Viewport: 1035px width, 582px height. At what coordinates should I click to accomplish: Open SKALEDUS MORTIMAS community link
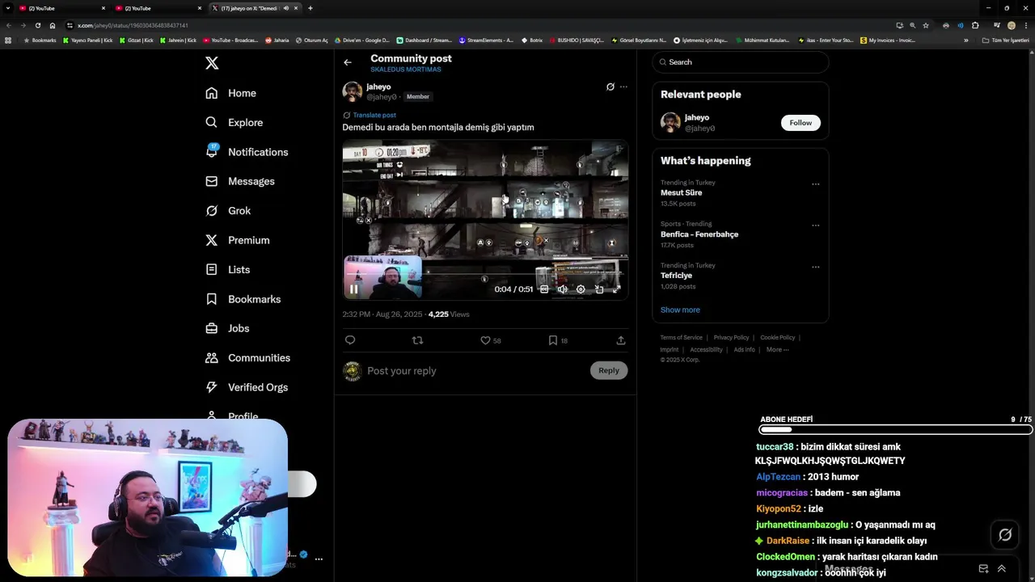click(406, 70)
